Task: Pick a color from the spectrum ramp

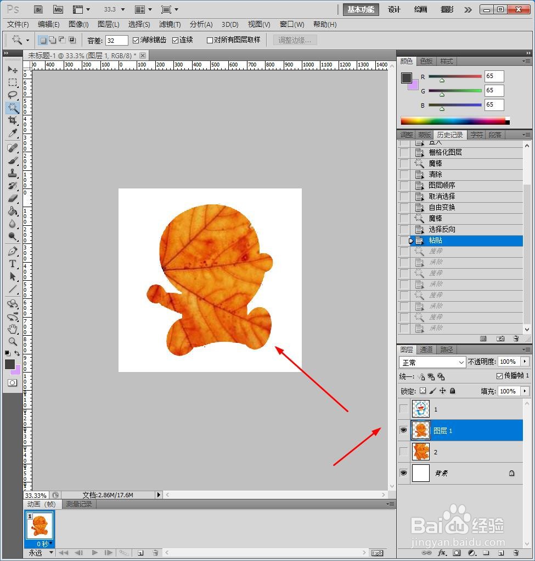Action: pos(455,120)
